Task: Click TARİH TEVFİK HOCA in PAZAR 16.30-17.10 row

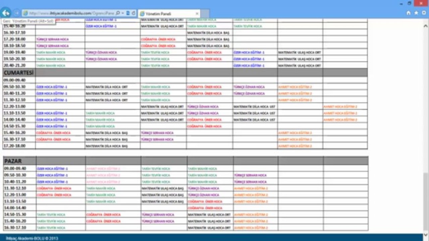Action: coord(51,228)
